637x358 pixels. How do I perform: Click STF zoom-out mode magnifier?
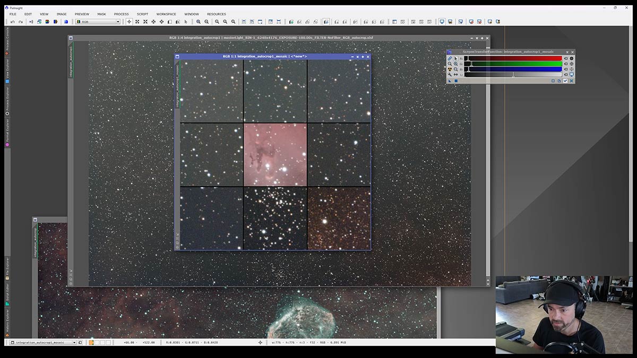click(455, 69)
